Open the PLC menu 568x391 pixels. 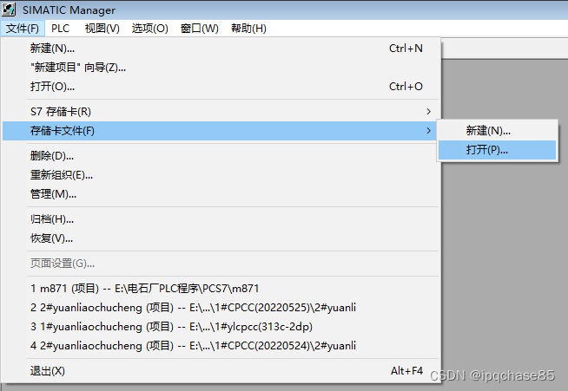tap(60, 29)
